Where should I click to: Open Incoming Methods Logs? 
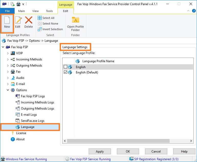coord(37,102)
